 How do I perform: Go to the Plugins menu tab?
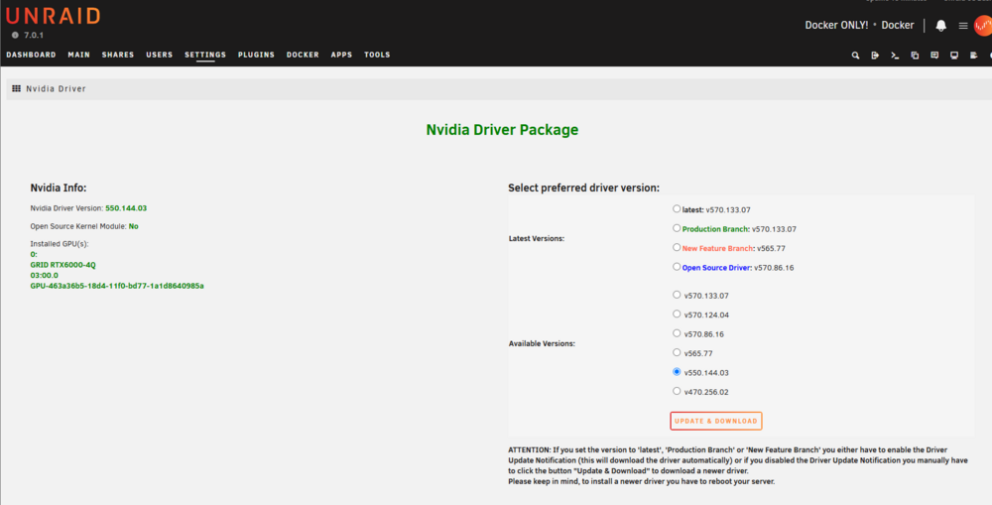pyautogui.click(x=256, y=55)
